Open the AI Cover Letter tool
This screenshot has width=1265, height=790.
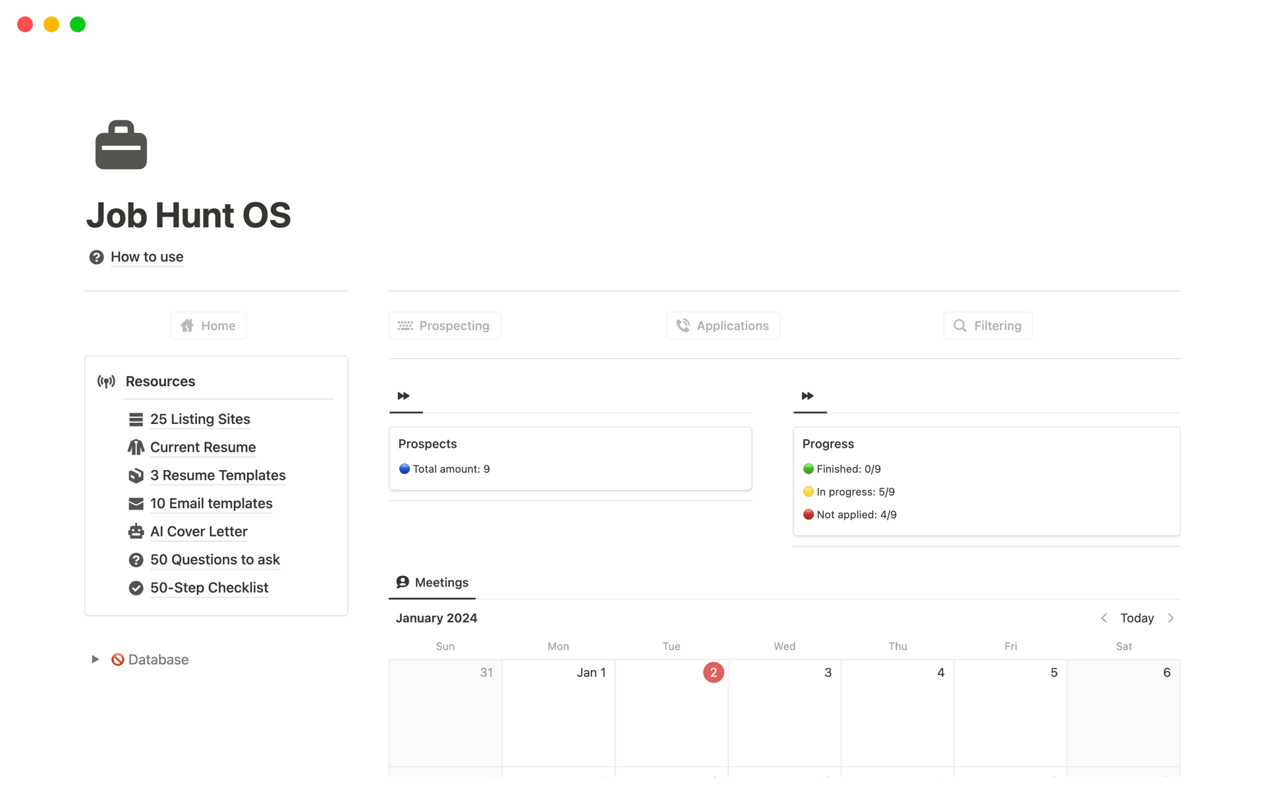pos(198,531)
